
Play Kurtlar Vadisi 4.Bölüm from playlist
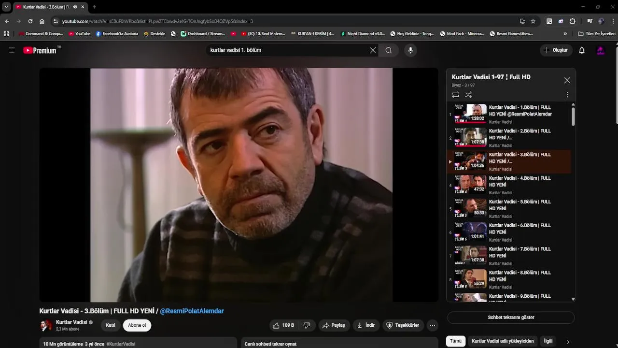point(509,186)
